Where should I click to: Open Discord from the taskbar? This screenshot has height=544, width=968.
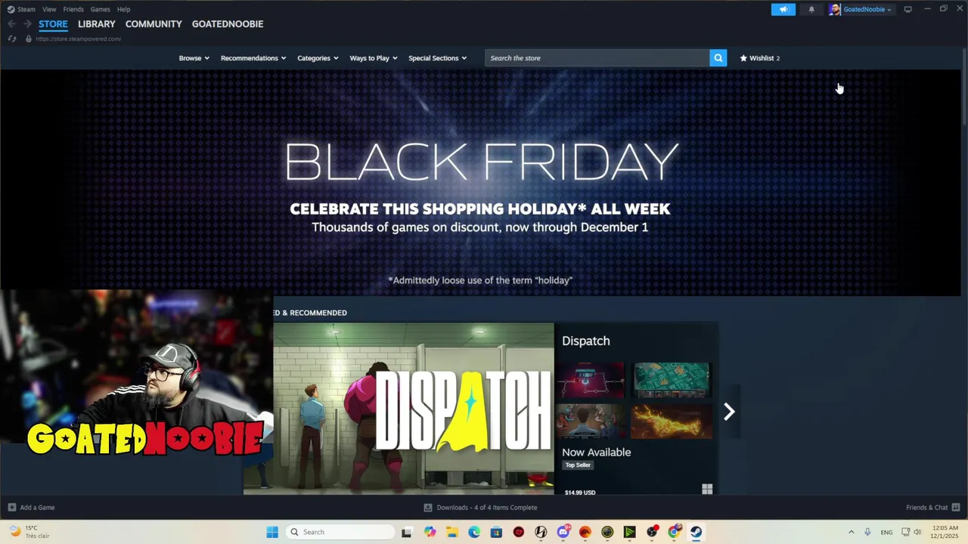point(563,532)
